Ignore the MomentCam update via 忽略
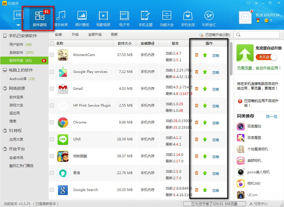This screenshot has width=284, height=207. click(216, 55)
